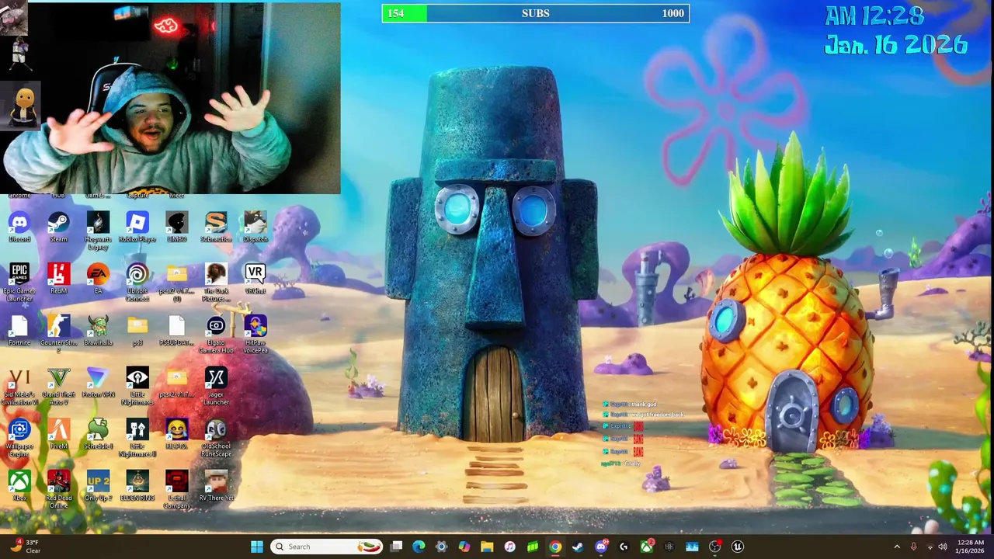This screenshot has width=994, height=559.
Task: Select the LIMBO game icon
Action: click(x=176, y=227)
